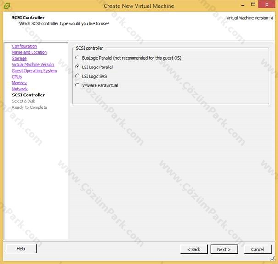Open Virtual Machine Version step

click(33, 64)
